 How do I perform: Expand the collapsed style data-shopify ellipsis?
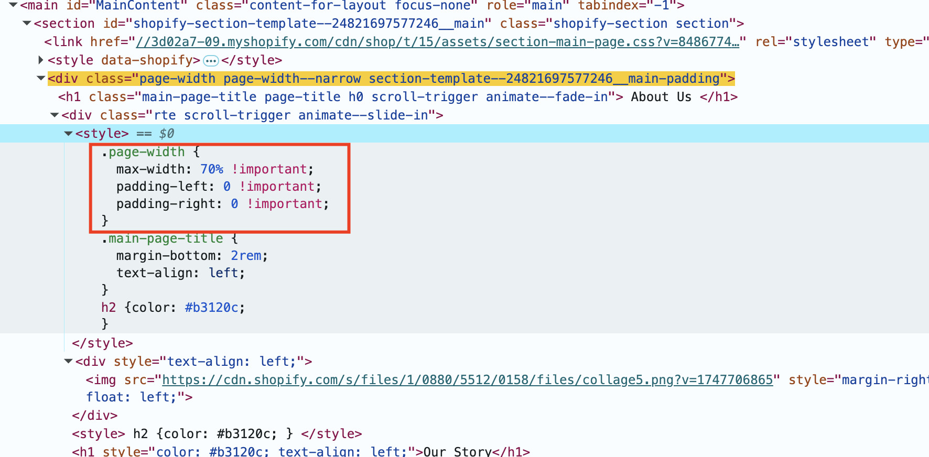pyautogui.click(x=211, y=61)
